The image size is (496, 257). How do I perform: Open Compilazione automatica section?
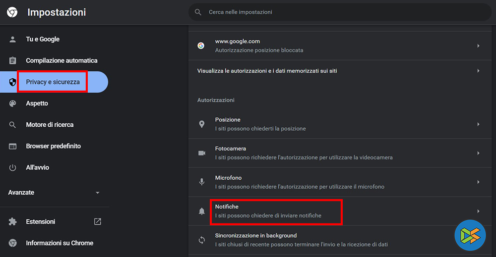(x=62, y=60)
